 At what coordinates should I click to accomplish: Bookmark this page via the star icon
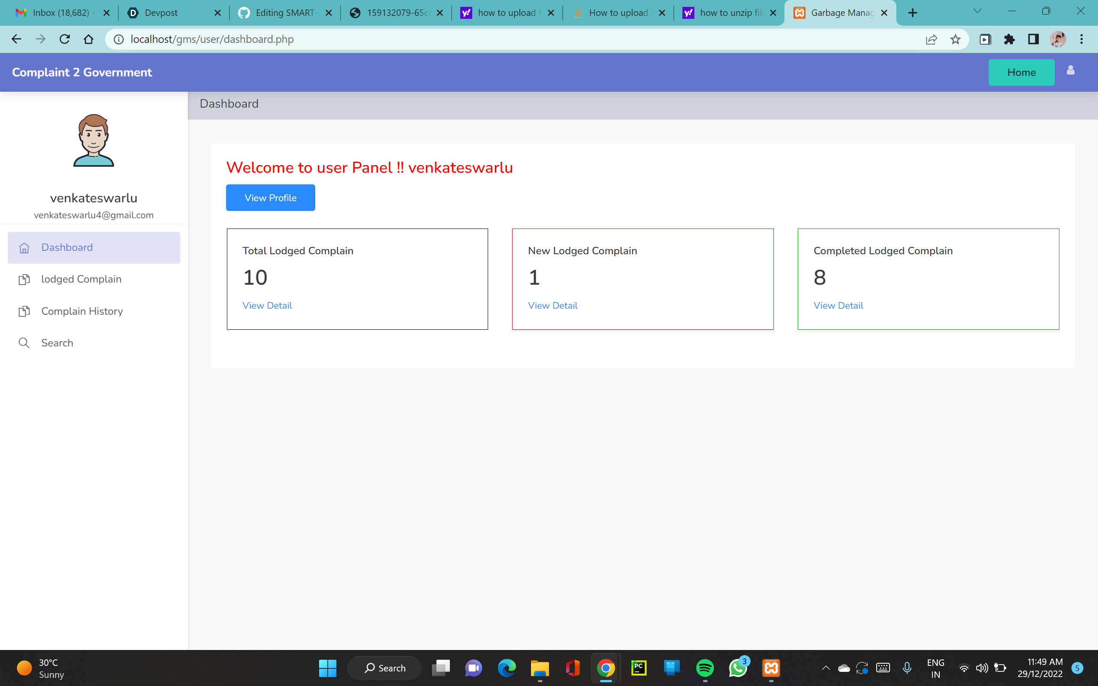pyautogui.click(x=956, y=39)
